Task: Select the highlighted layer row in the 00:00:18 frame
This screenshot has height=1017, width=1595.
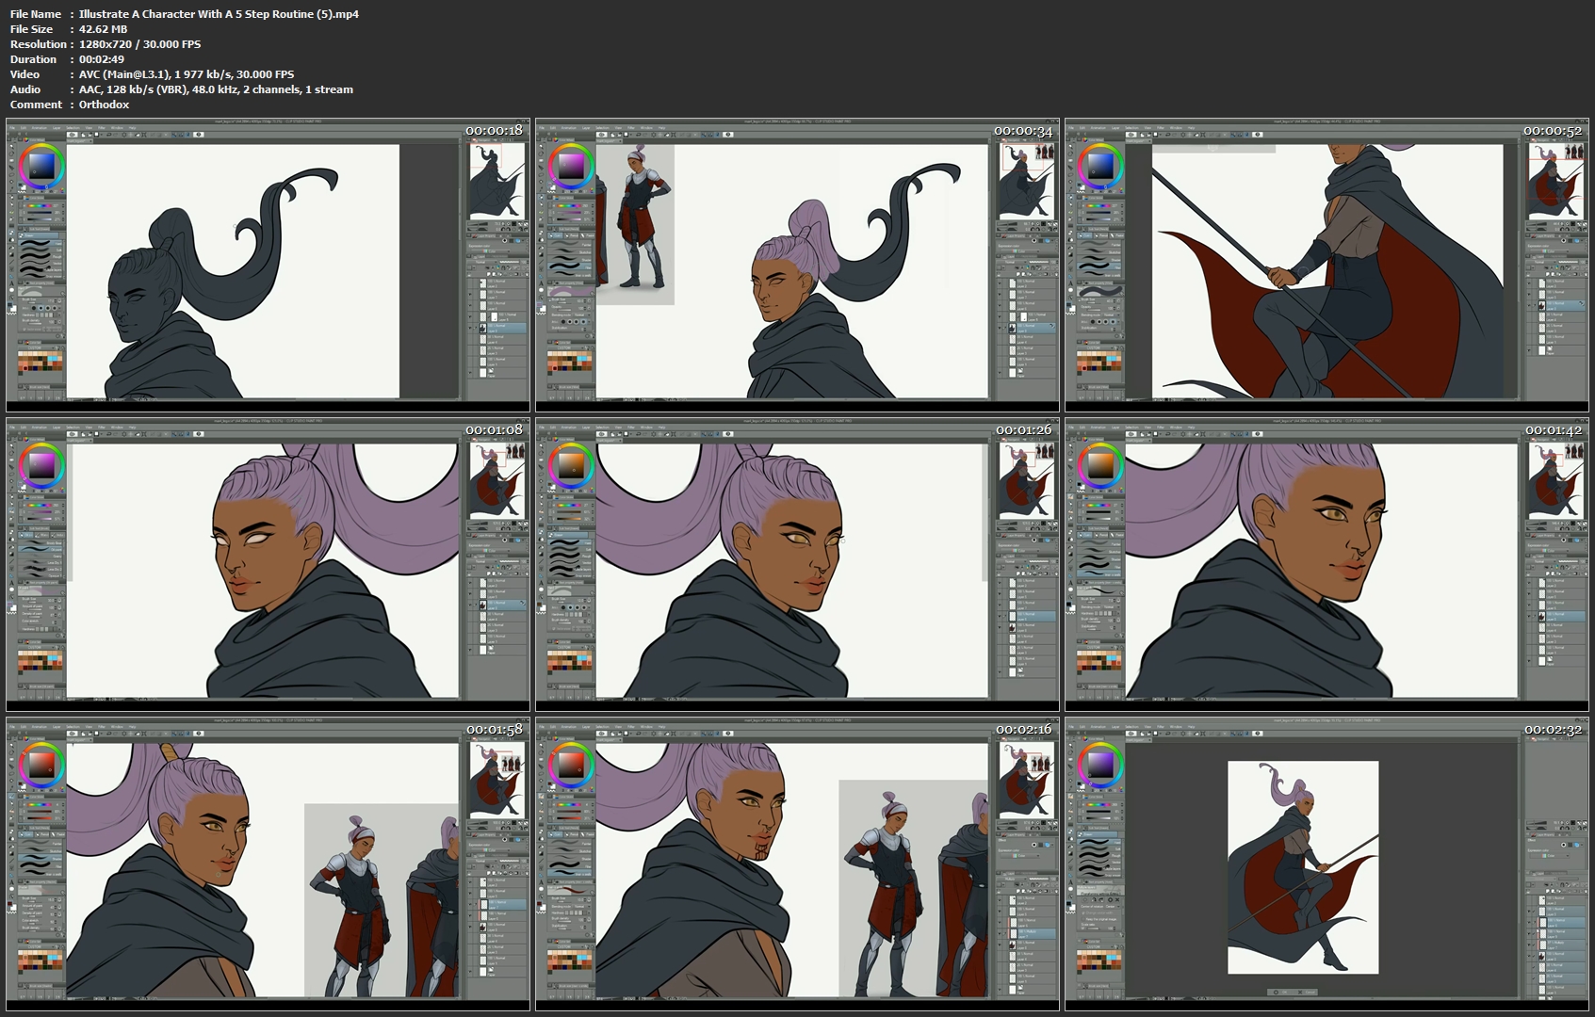Action: point(501,328)
